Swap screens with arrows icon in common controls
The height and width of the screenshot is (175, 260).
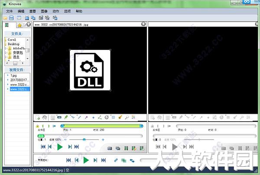(x=132, y=160)
